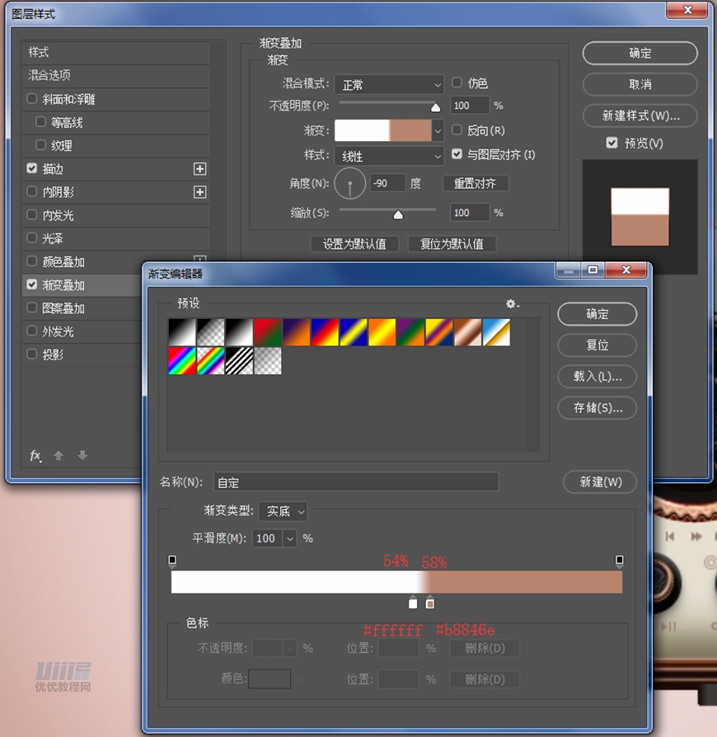Screen dimensions: 717x737
Task: Click the move effect up arrow
Action: (59, 455)
